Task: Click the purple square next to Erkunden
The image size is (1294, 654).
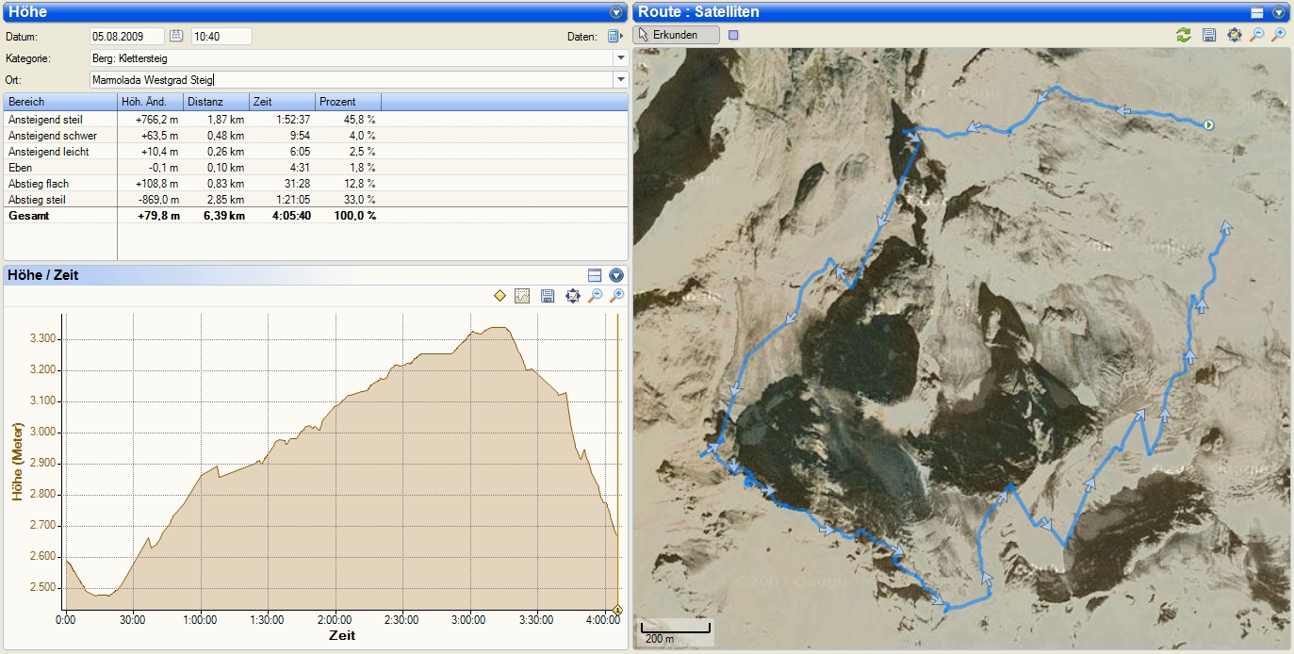Action: pos(734,35)
